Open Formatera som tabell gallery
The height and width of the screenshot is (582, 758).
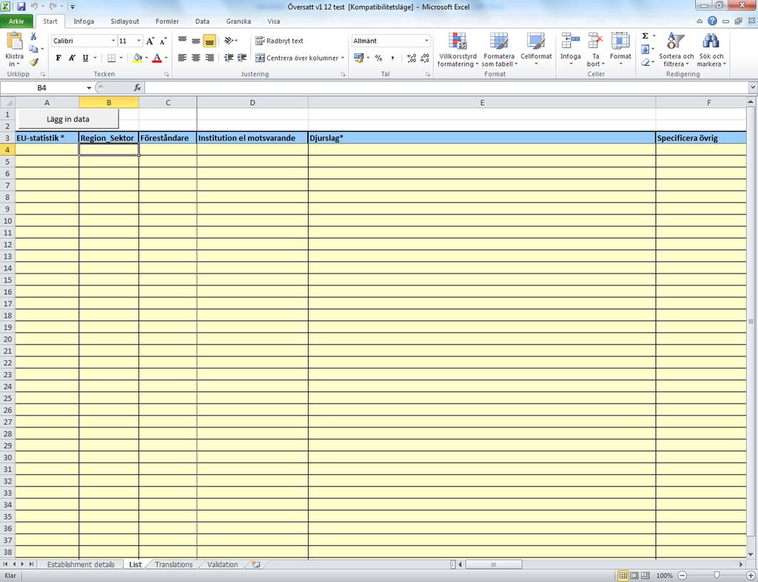click(x=499, y=50)
